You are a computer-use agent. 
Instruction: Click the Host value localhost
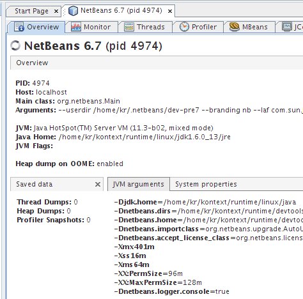(x=51, y=92)
